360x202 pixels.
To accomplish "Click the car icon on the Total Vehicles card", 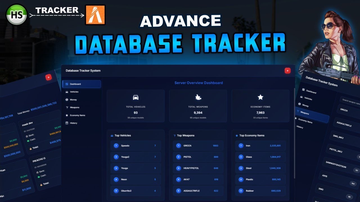I will point(136,97).
